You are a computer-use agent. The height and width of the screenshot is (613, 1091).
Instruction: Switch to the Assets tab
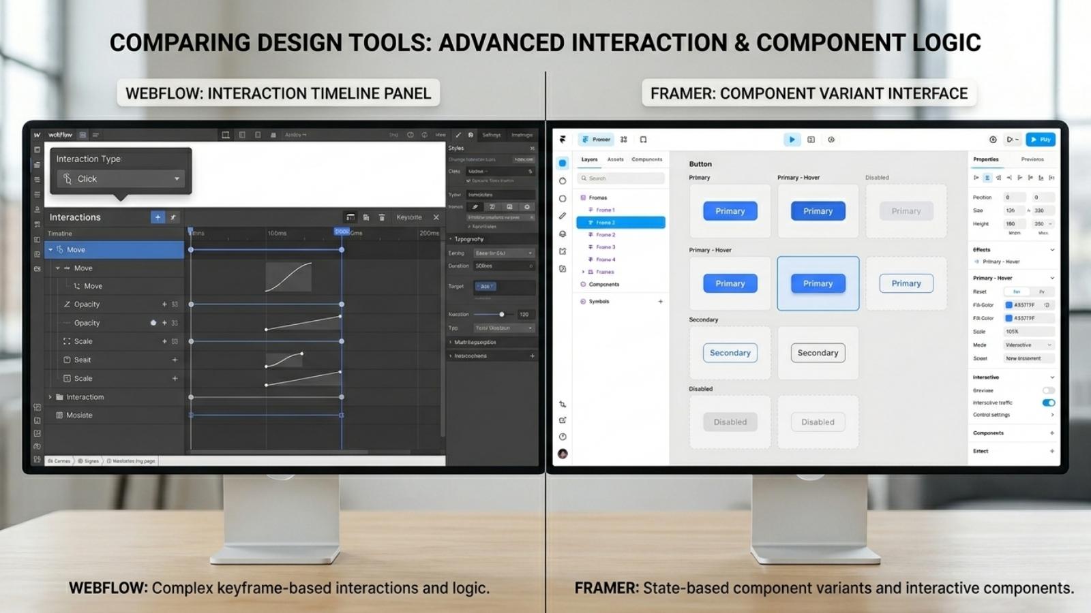(615, 159)
